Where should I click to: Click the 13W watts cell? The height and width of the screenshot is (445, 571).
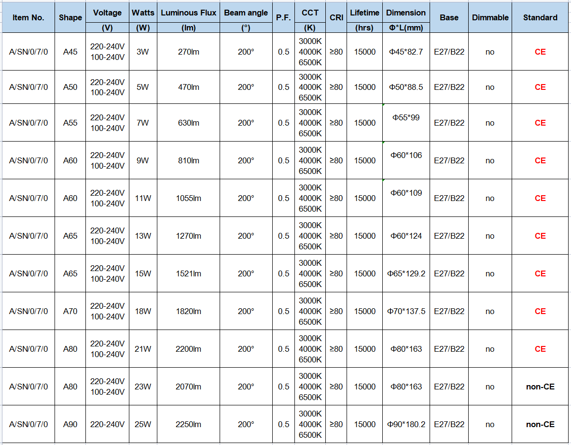pyautogui.click(x=143, y=236)
